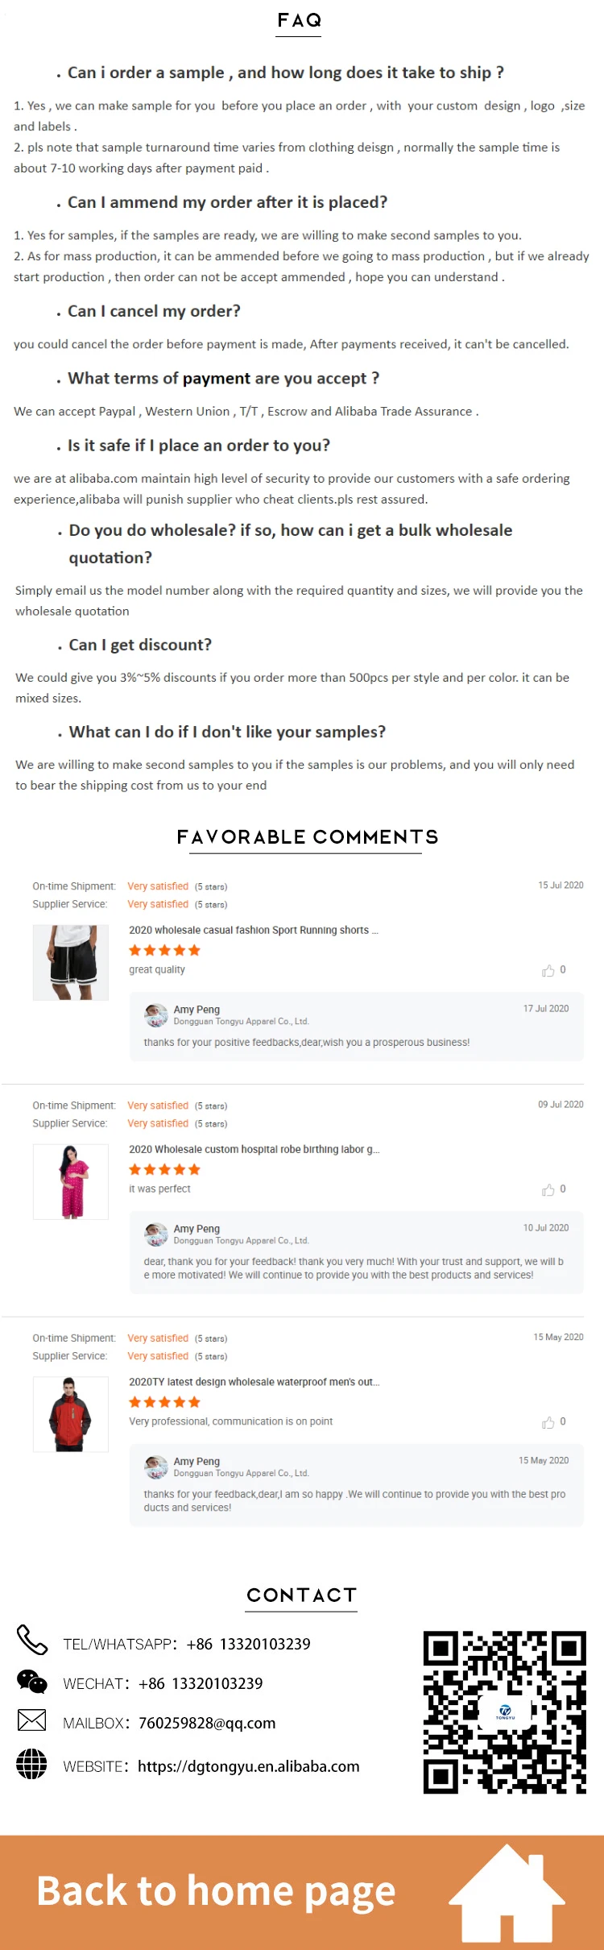Viewport: 604px width, 1950px height.
Task: Click the black shorts product thumbnail
Action: tap(71, 962)
